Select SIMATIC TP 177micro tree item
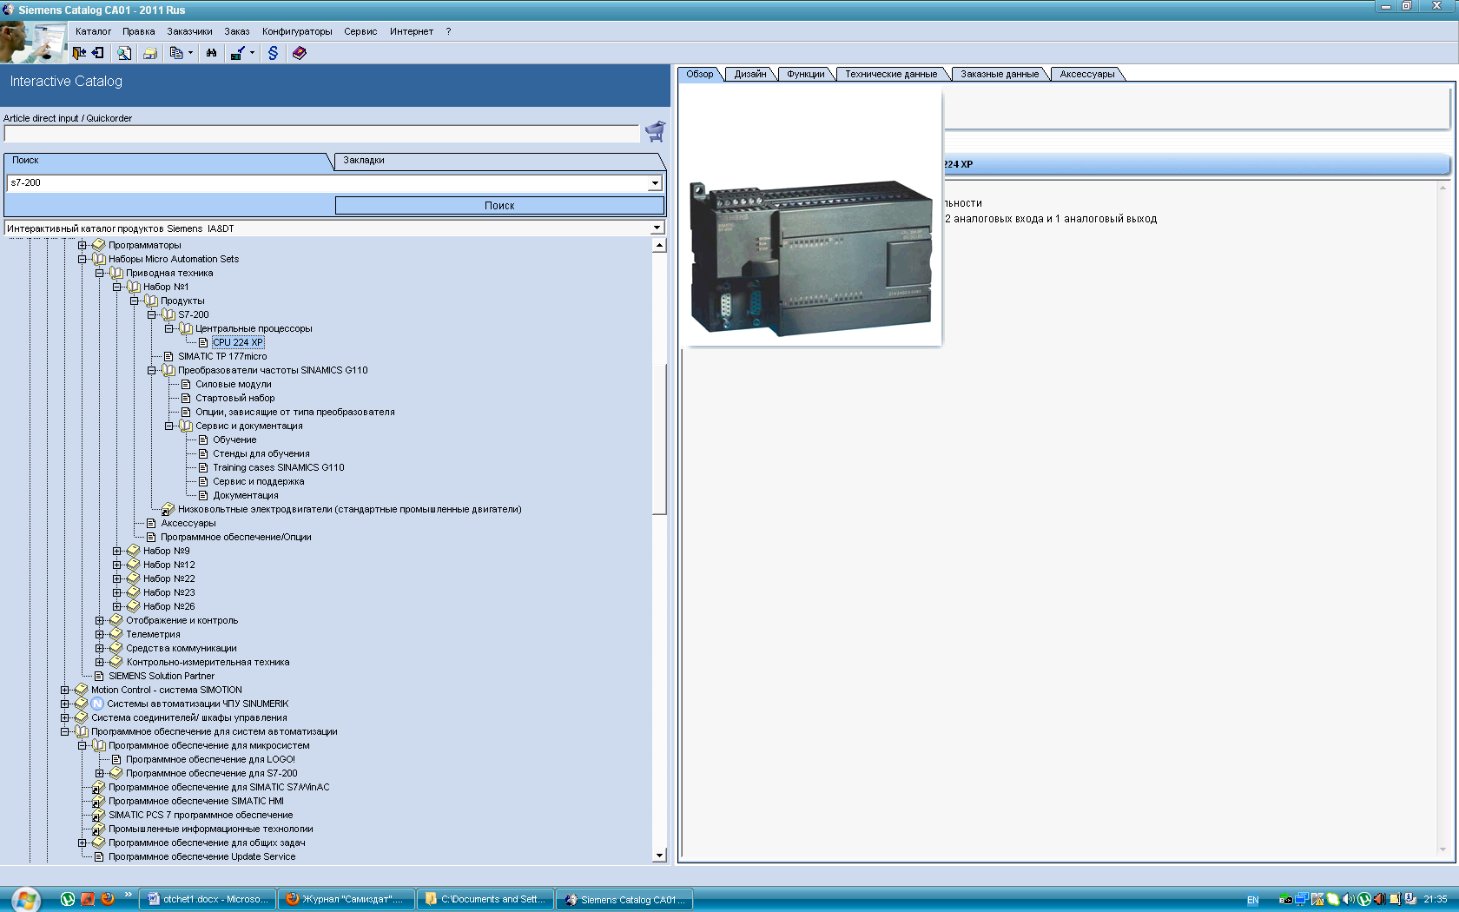1459x912 pixels. 222,356
